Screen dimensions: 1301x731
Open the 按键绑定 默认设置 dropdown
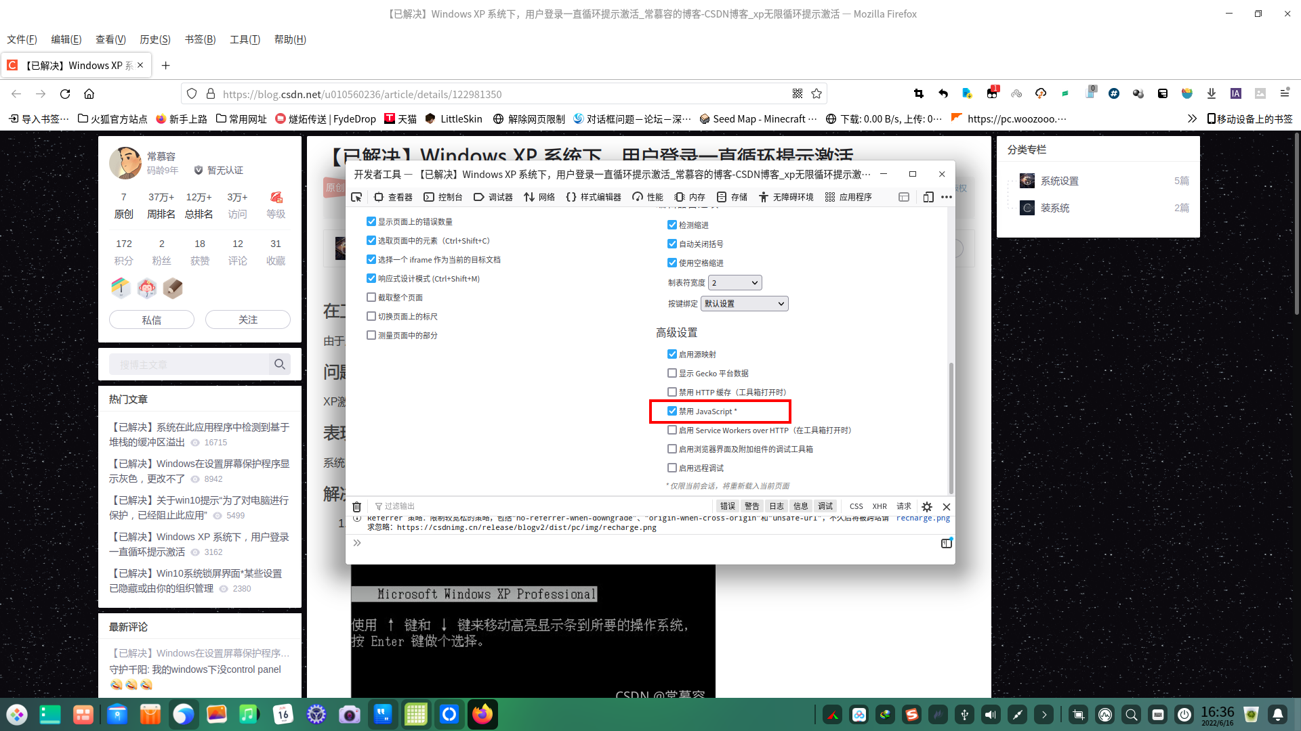coord(744,303)
